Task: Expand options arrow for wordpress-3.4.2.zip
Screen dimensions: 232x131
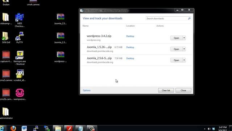Action: pos(184,38)
